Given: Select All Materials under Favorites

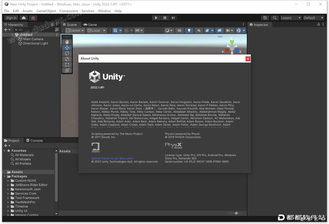Looking at the screenshot, I should [x=24, y=155].
